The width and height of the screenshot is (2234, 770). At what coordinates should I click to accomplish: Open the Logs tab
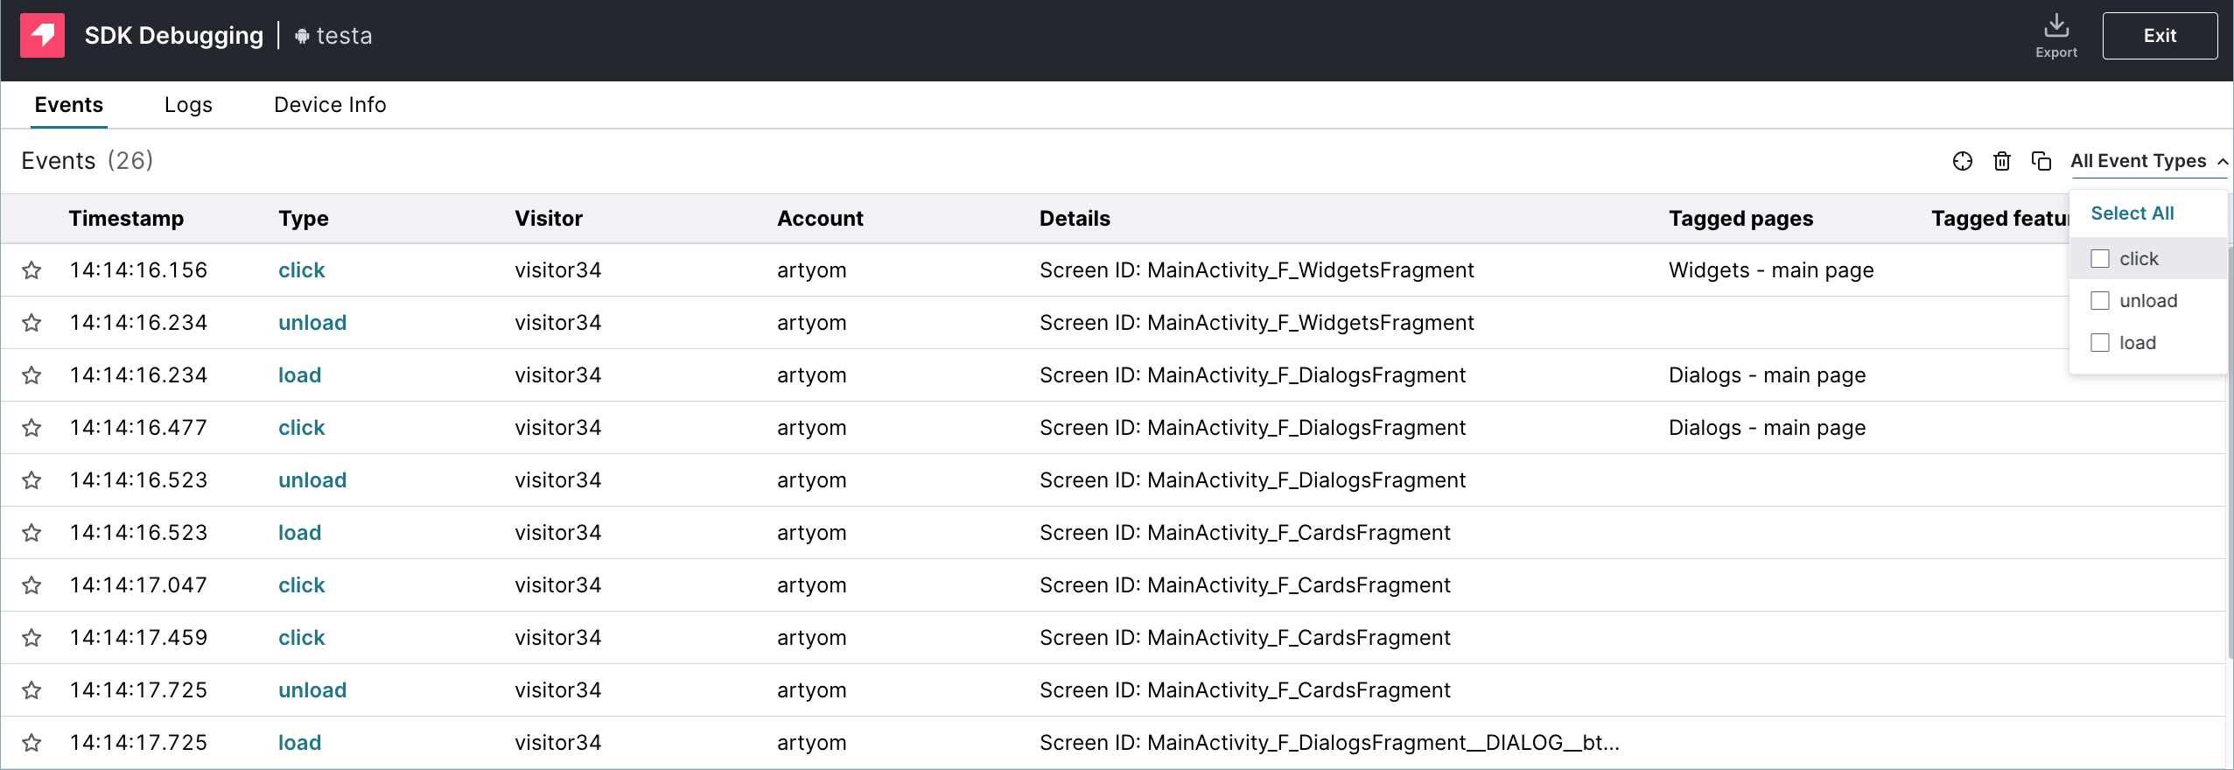pos(188,105)
